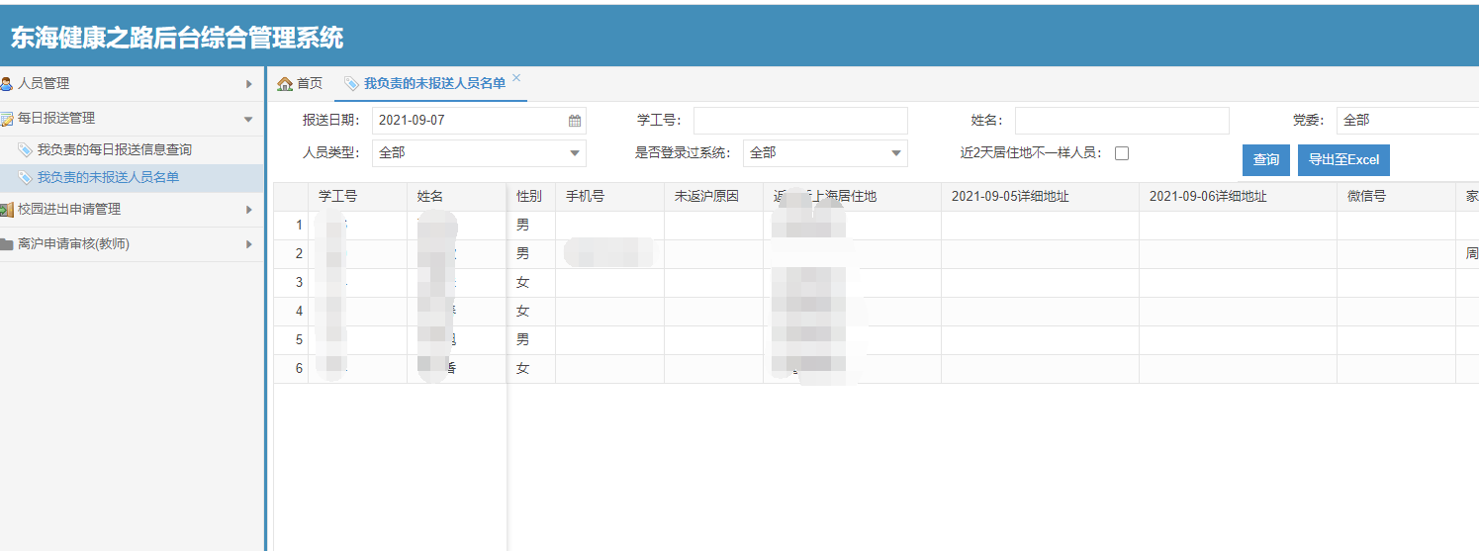
Task: Click the 姓名 search input field
Action: pyautogui.click(x=1121, y=121)
